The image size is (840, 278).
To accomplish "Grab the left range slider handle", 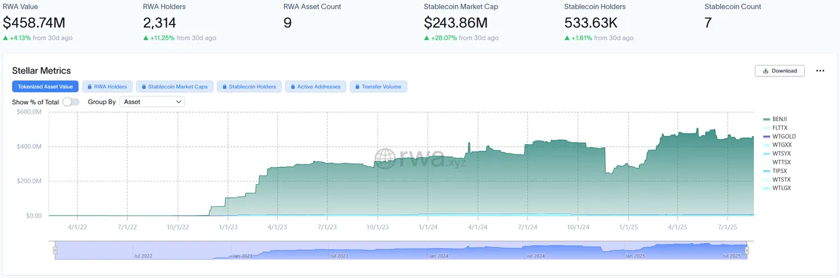I will pyautogui.click(x=55, y=250).
